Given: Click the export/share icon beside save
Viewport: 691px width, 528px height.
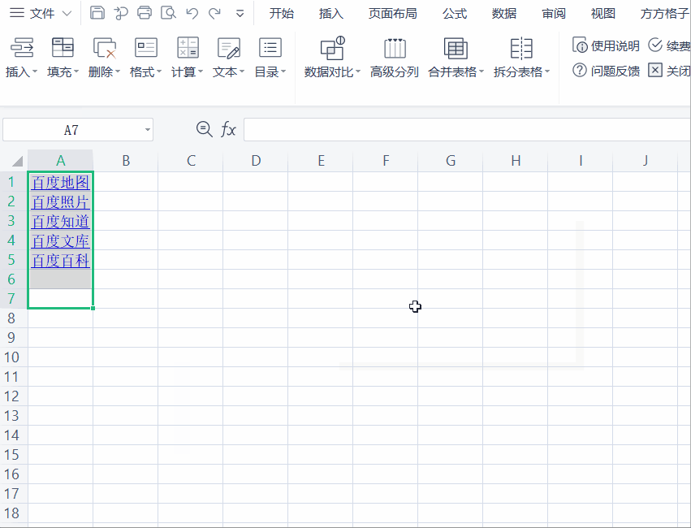Looking at the screenshot, I should (x=120, y=13).
